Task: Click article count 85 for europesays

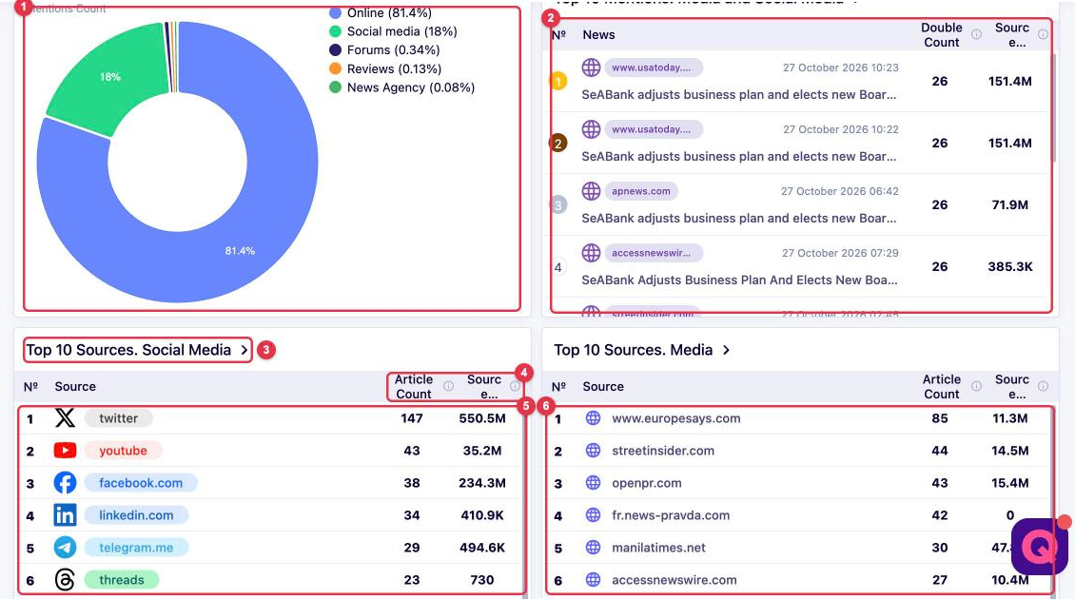Action: coord(939,418)
